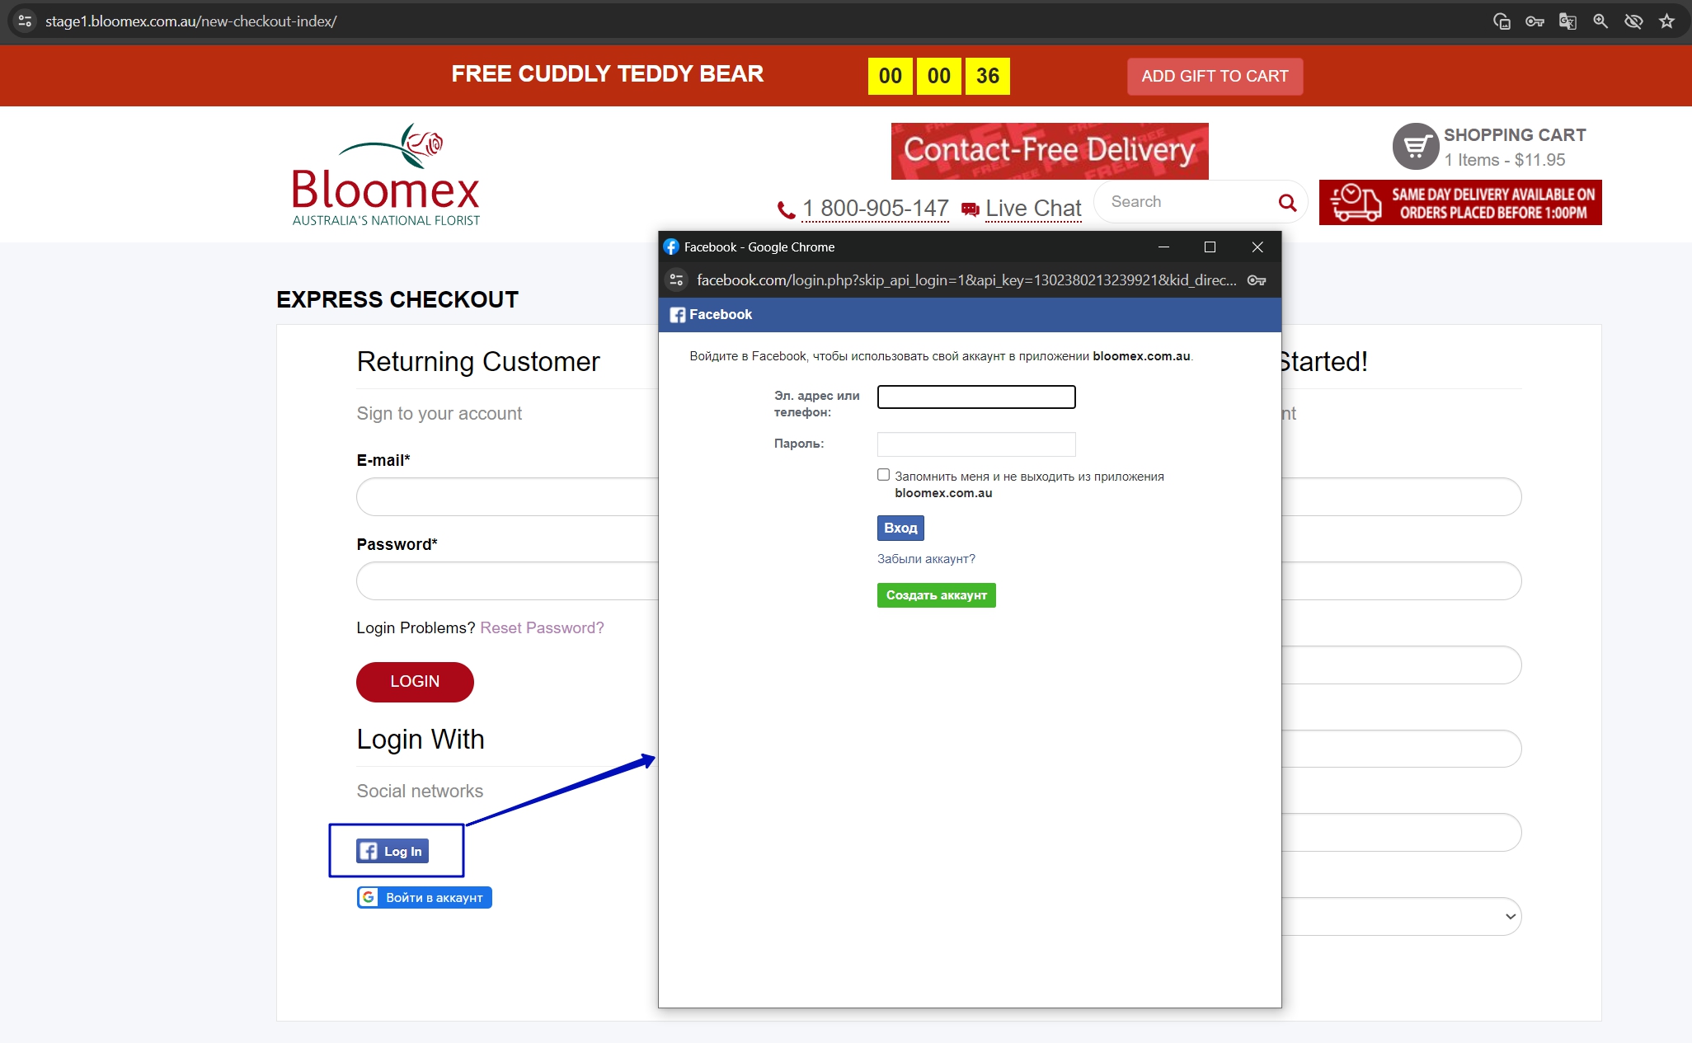This screenshot has height=1043, width=1692.
Task: Click the Reset Password? link
Action: 542,628
